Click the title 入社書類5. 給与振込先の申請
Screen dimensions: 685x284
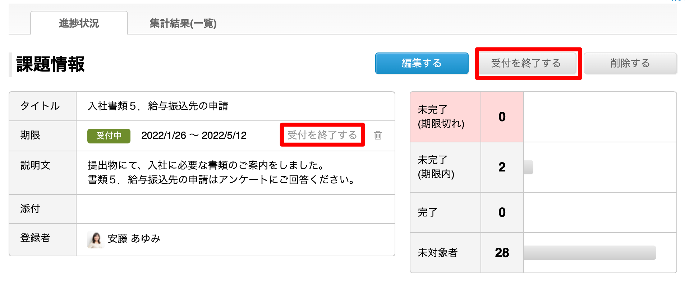point(158,106)
